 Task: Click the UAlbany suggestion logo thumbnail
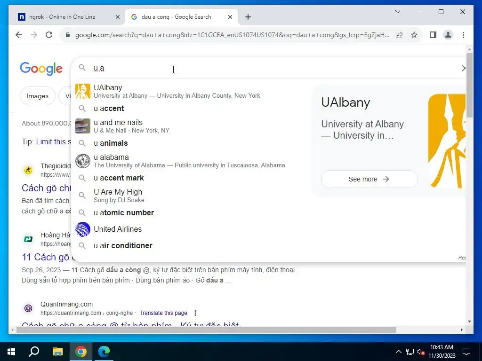coord(83,91)
